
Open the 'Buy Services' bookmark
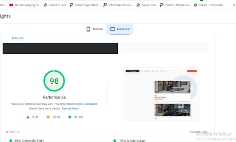click(x=146, y=5)
